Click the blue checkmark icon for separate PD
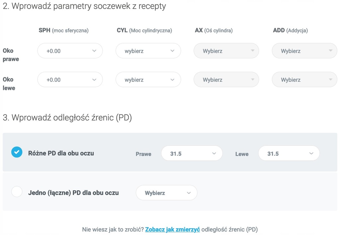340x235 pixels. pos(17,152)
